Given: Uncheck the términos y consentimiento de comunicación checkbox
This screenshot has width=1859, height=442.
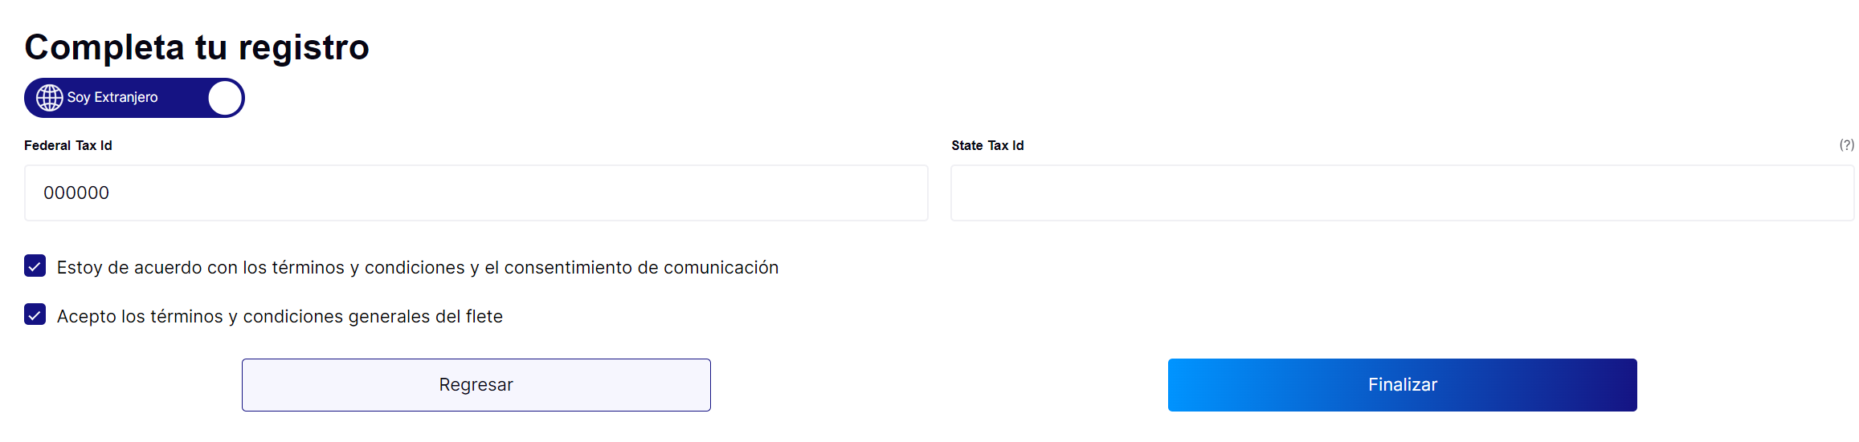Looking at the screenshot, I should tap(35, 266).
